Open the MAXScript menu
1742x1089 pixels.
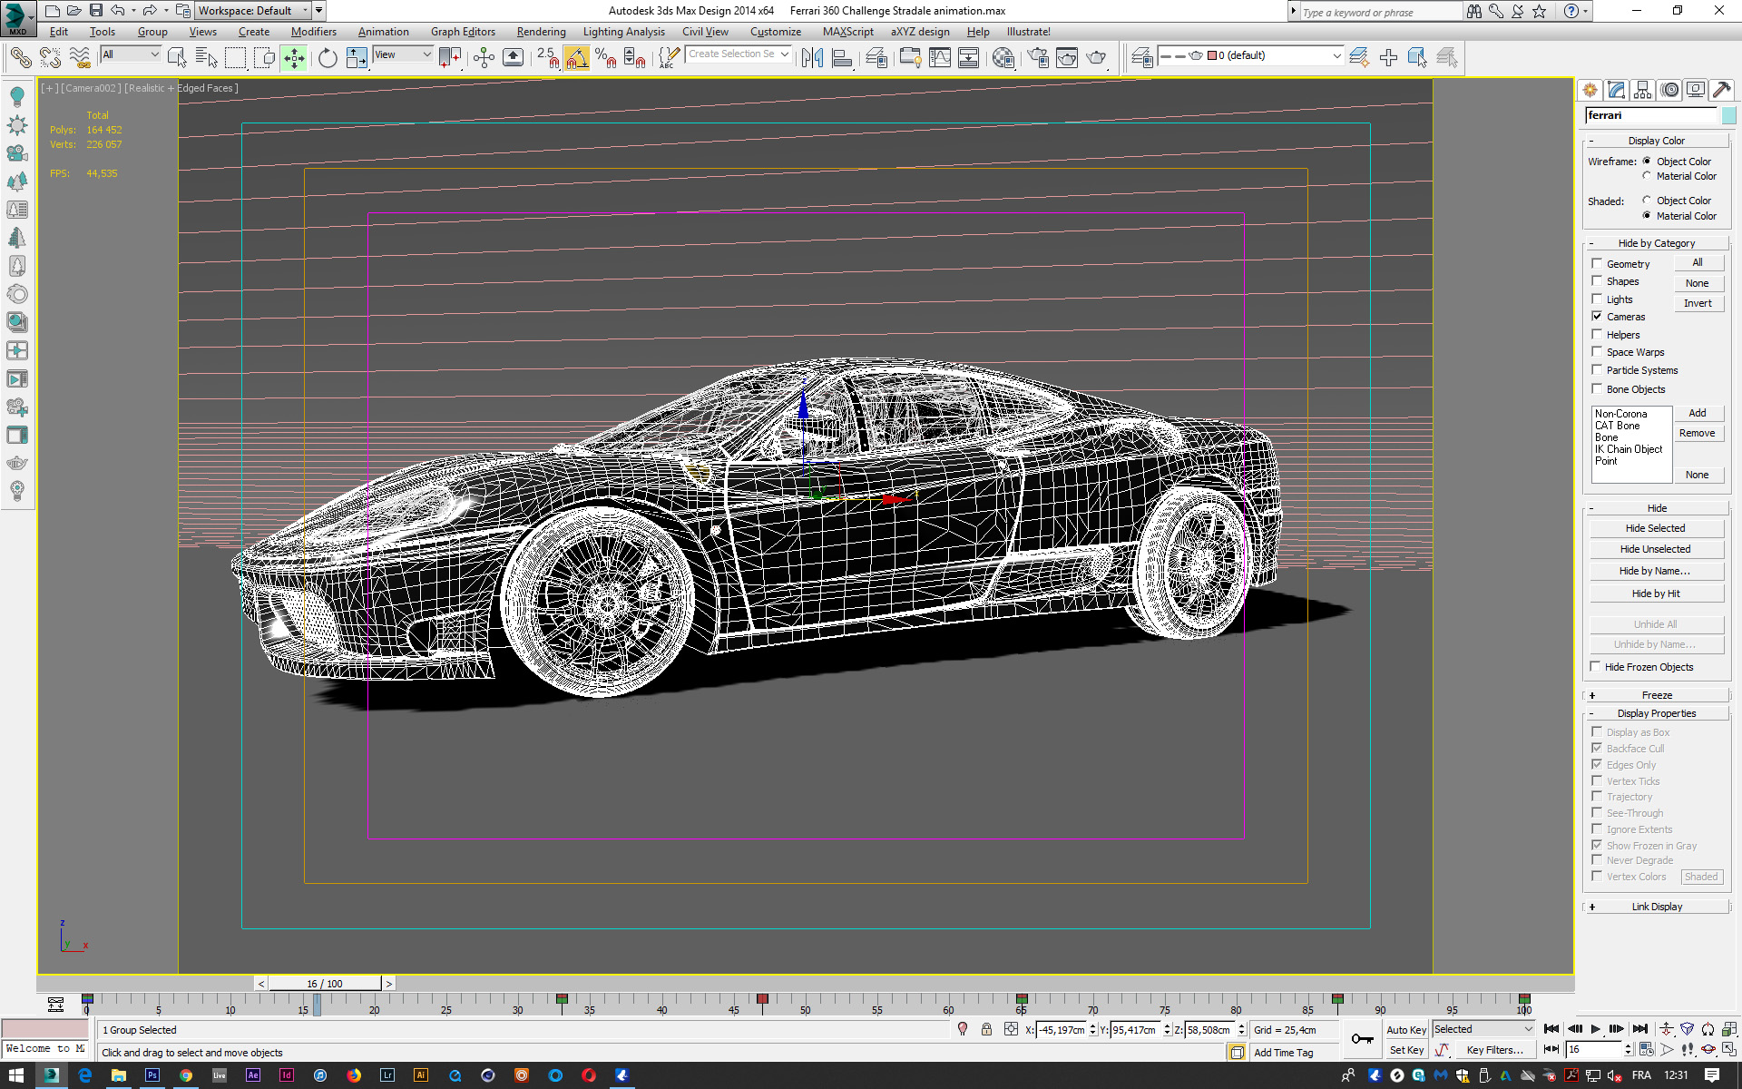tap(847, 32)
